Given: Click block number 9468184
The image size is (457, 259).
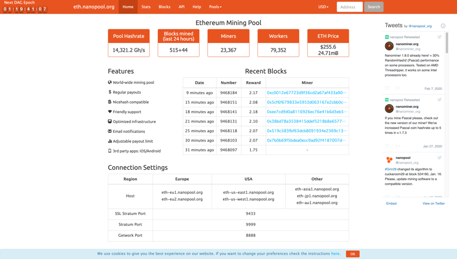Looking at the screenshot, I should coord(228,92).
